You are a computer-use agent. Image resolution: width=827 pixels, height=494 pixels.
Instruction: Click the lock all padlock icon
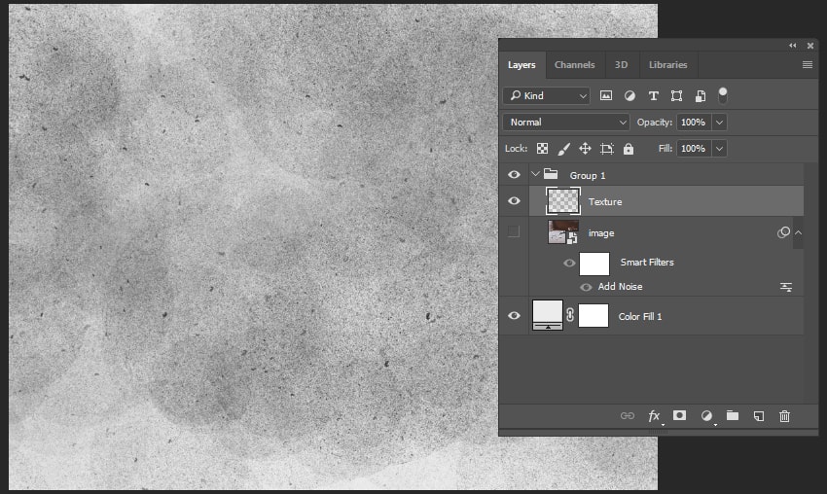(629, 149)
